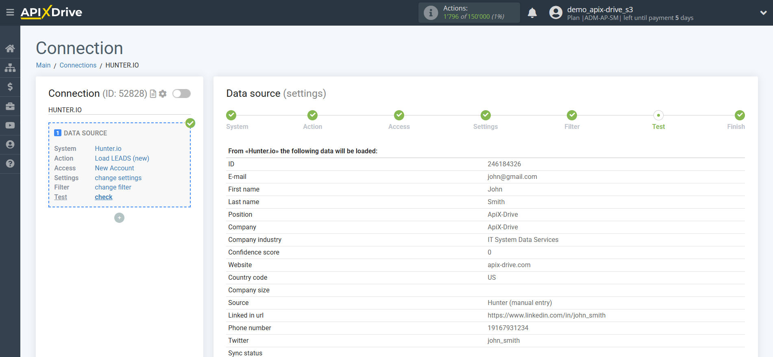Go to Home in the sidebar
The height and width of the screenshot is (357, 773).
tap(10, 48)
